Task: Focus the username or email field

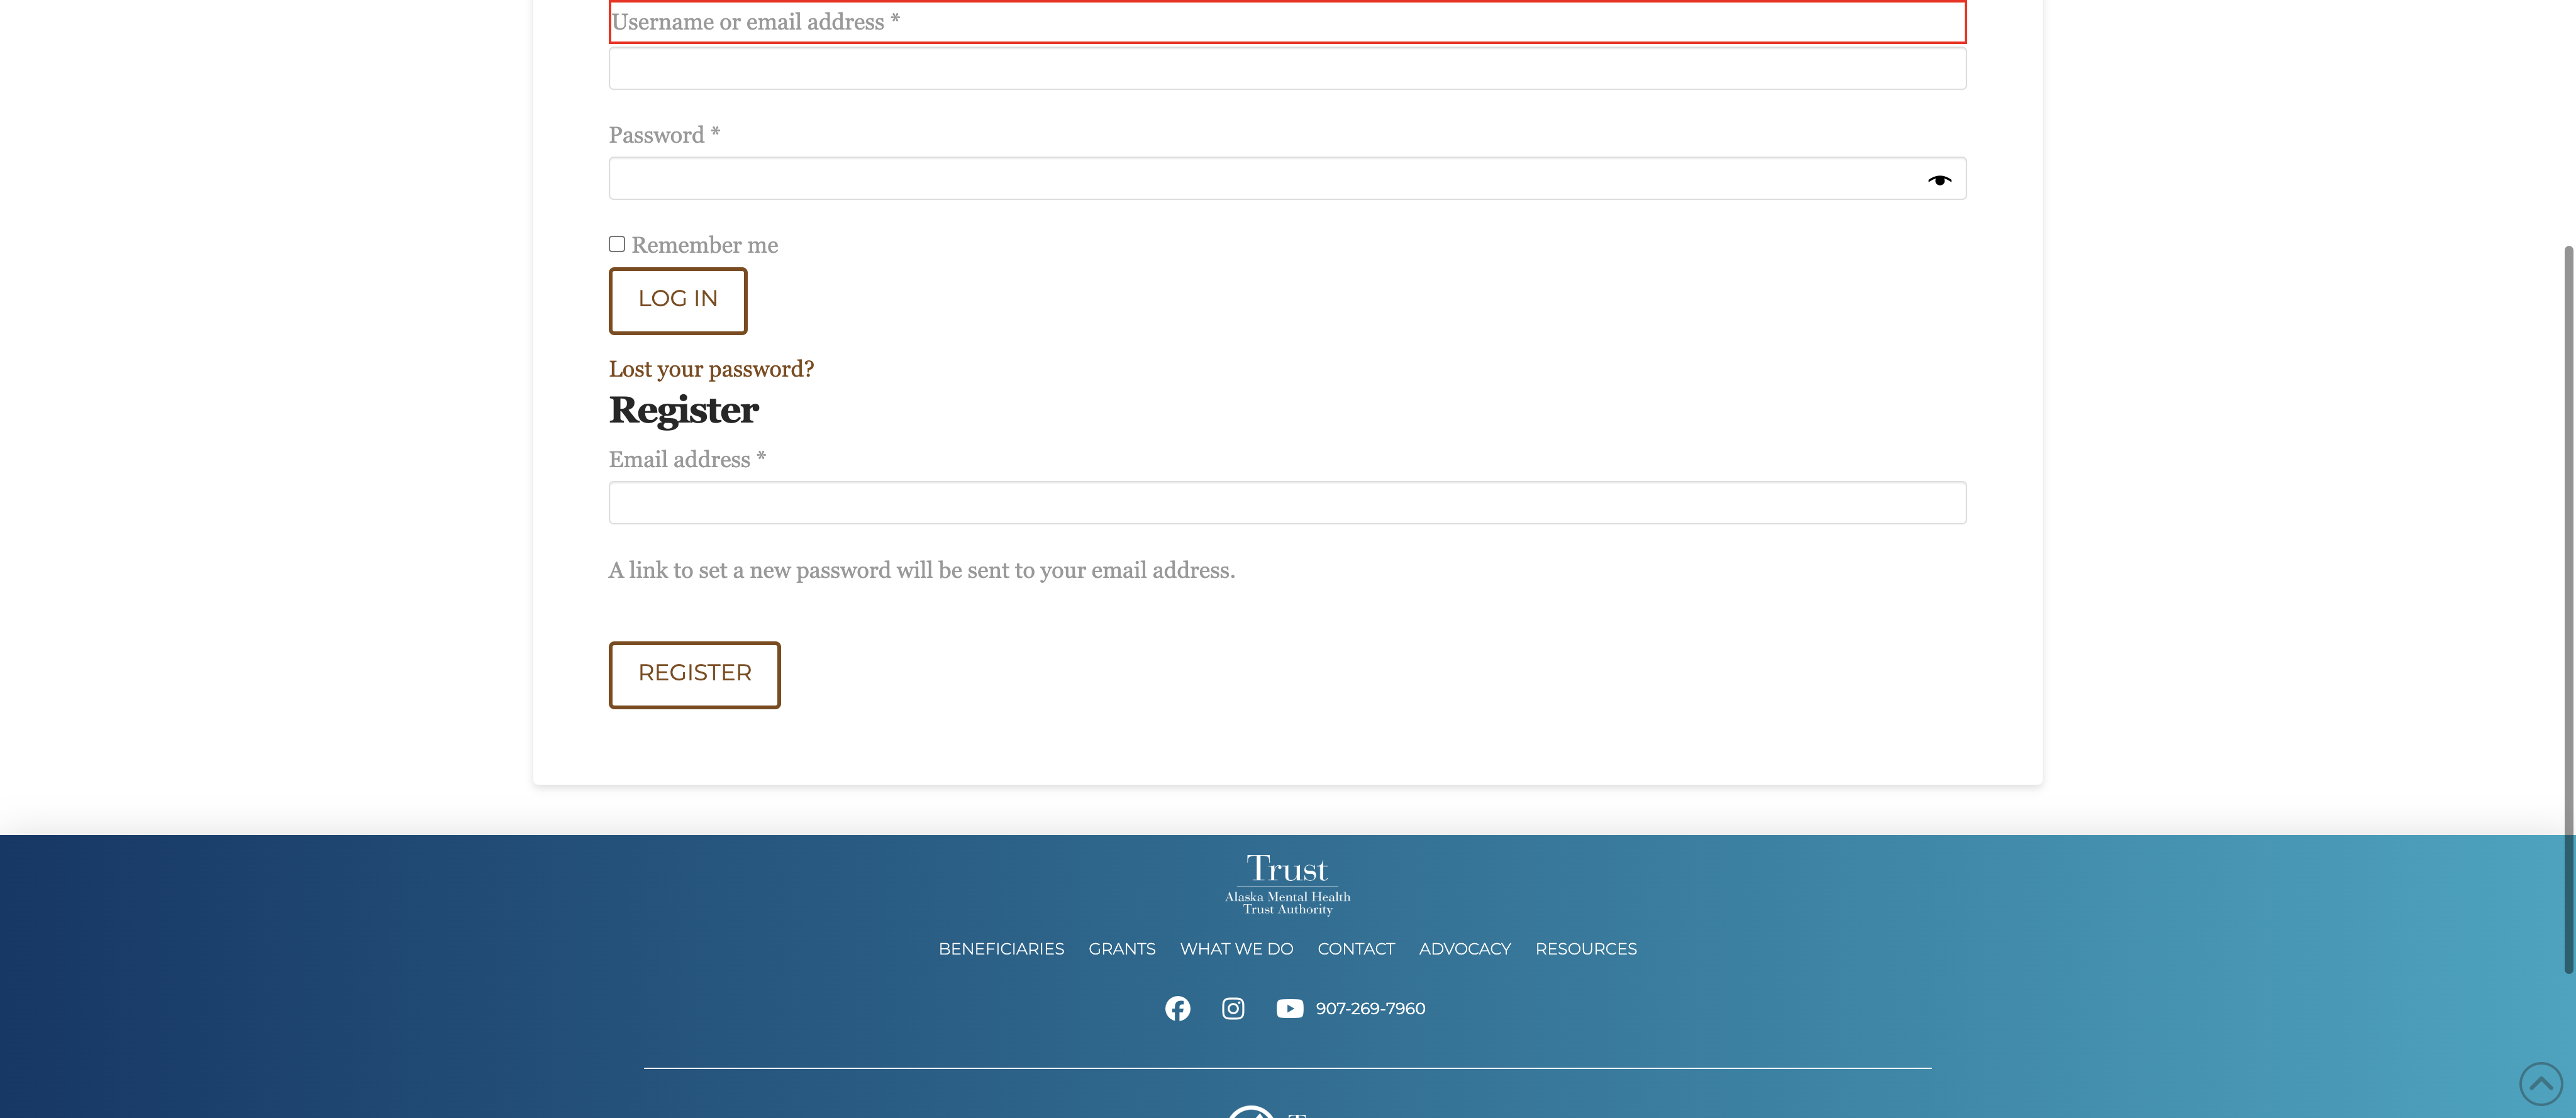Action: tap(1287, 69)
